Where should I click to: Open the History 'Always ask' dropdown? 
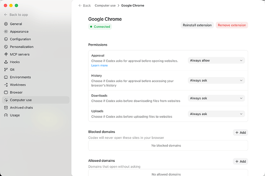[x=216, y=81]
